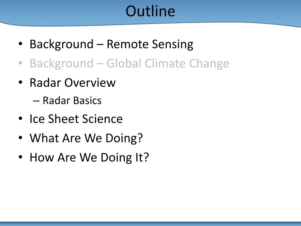Select the "Radar Basics" sub-item text

pyautogui.click(x=72, y=101)
